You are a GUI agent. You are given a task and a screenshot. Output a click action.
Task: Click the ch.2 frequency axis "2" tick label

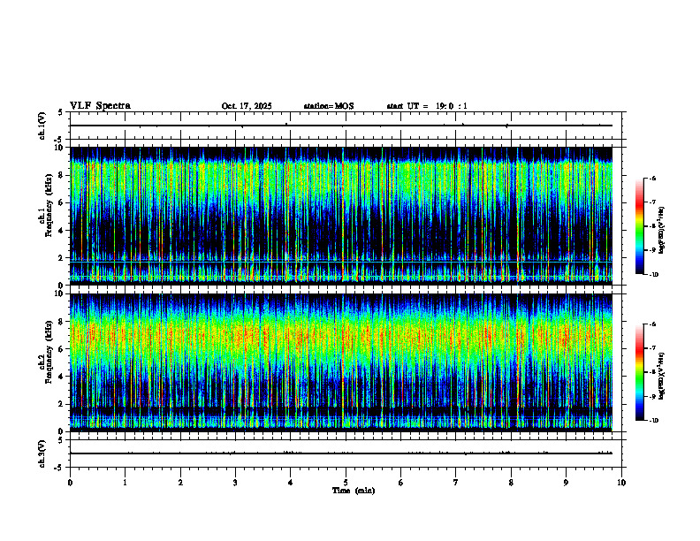coord(62,404)
